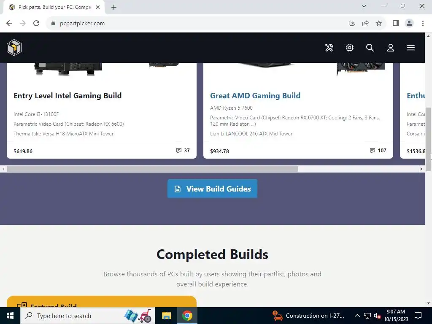Click the $934.78 price
Screen dimensions: 432x324
tap(219, 151)
